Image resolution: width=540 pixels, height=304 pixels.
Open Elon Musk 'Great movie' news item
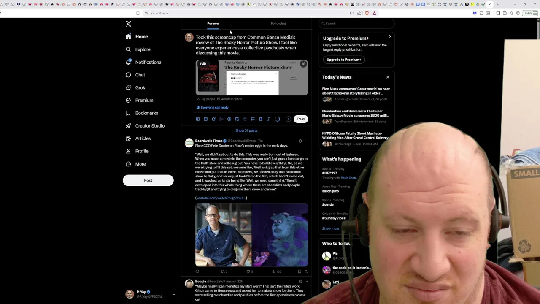[x=356, y=94]
